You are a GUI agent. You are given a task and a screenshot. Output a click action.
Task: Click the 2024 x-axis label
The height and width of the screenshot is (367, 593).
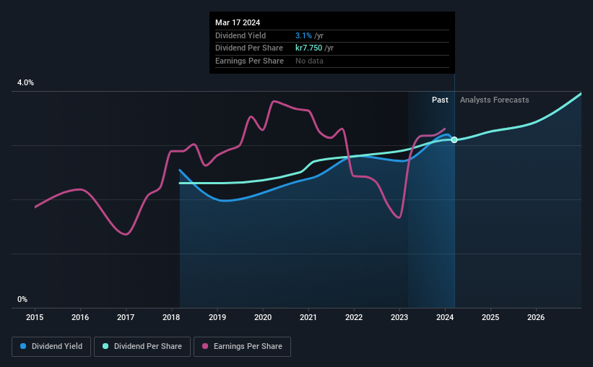445,317
